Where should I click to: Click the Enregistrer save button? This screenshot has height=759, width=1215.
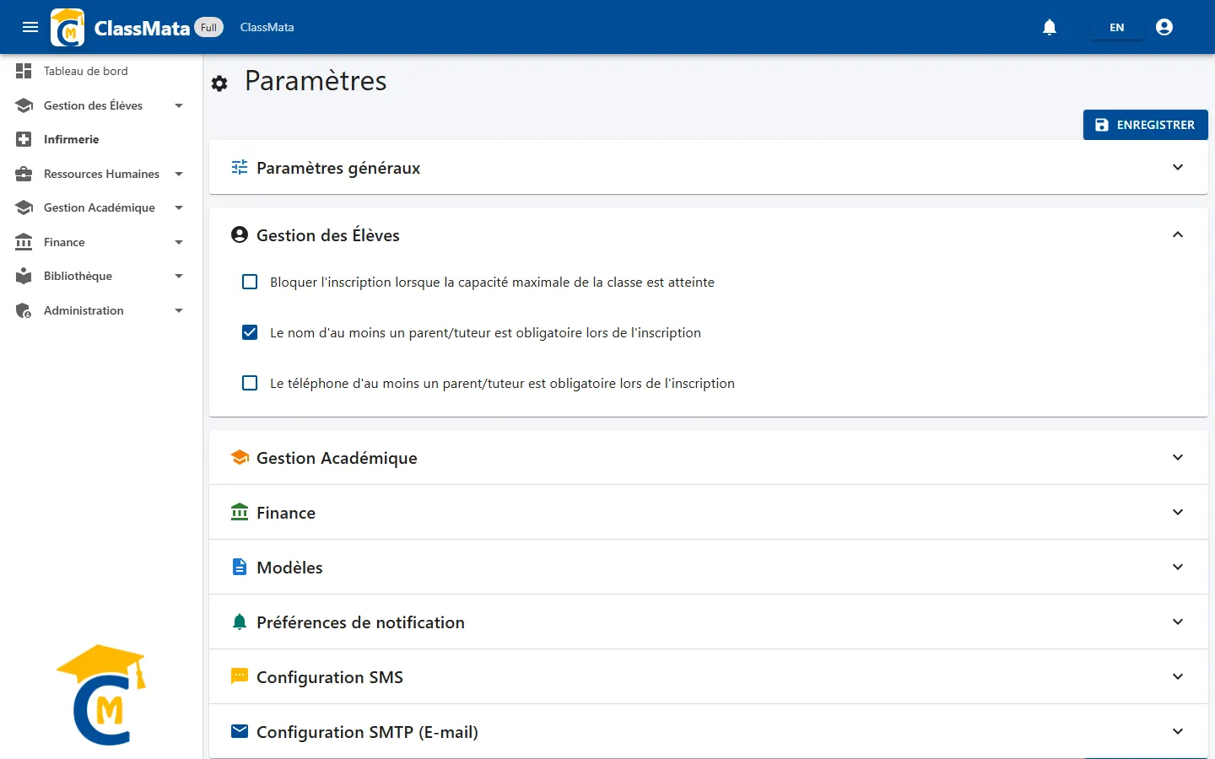pos(1146,125)
